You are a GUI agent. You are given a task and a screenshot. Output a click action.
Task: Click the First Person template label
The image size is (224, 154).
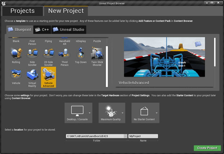32,42
